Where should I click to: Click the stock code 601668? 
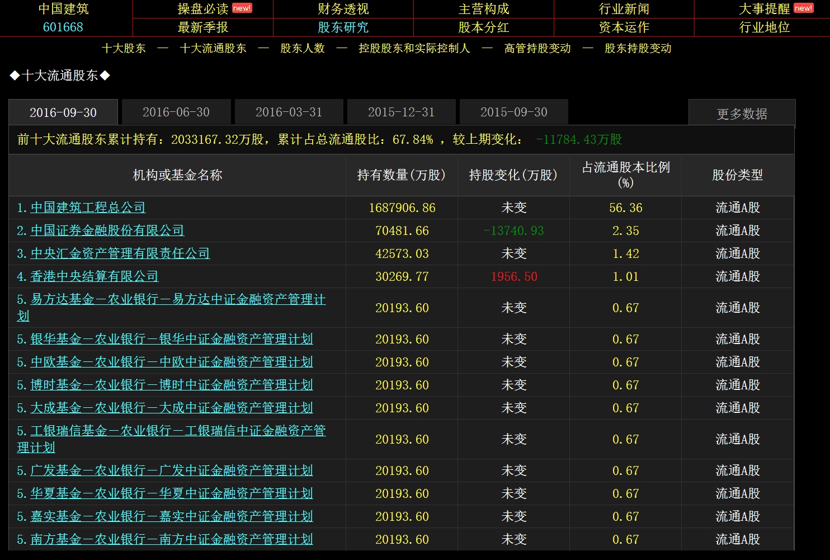click(x=63, y=27)
